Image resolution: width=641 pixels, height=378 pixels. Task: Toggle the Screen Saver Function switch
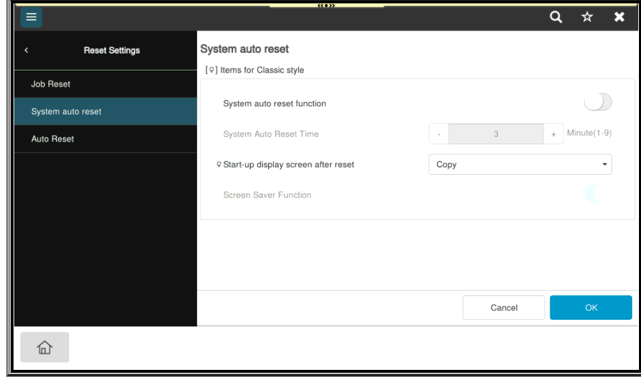coord(598,194)
